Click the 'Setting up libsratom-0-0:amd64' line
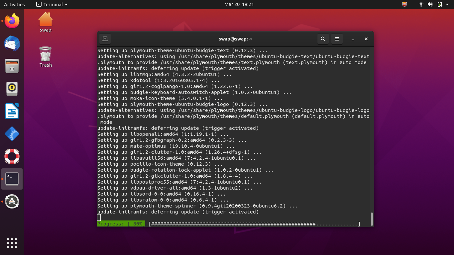454x255 pixels. [x=163, y=200]
